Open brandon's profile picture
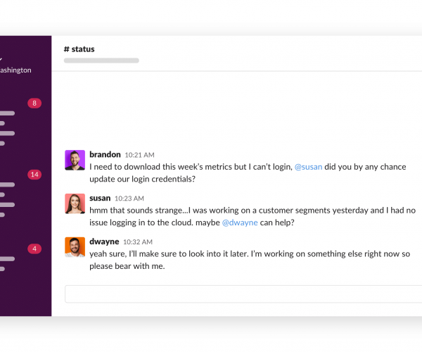Image resolution: width=422 pixels, height=352 pixels. [75, 160]
